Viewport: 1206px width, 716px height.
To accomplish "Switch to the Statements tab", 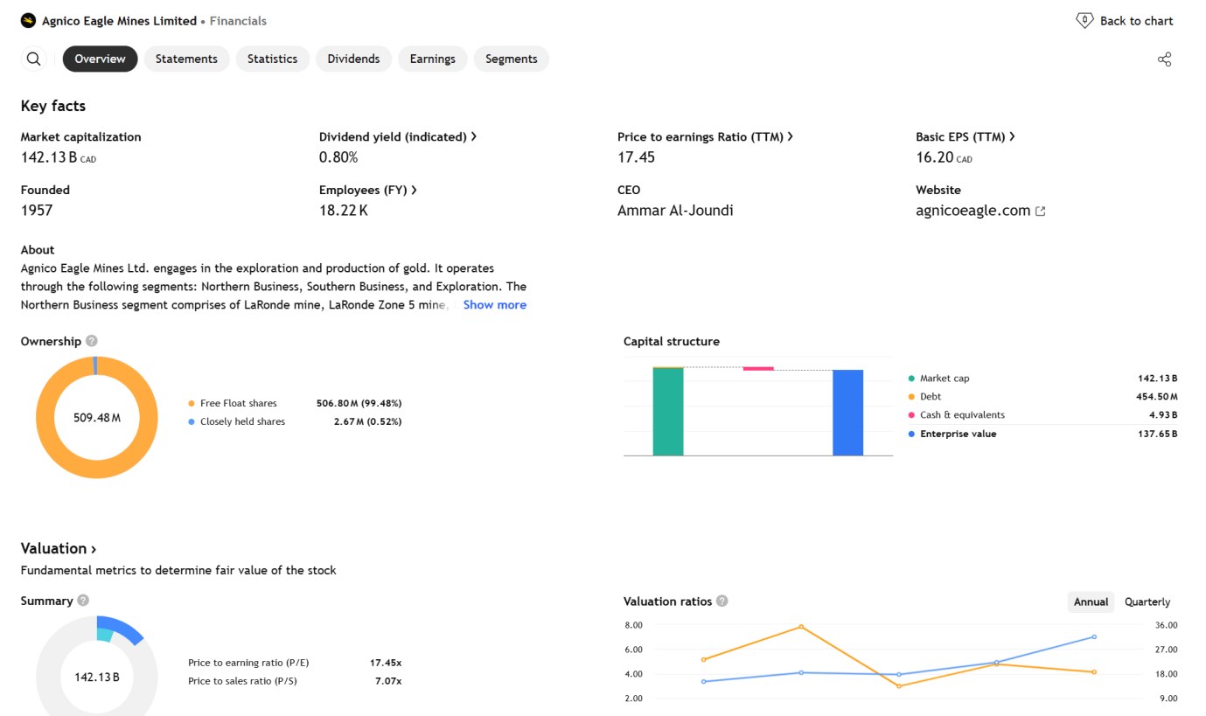I will (x=186, y=59).
